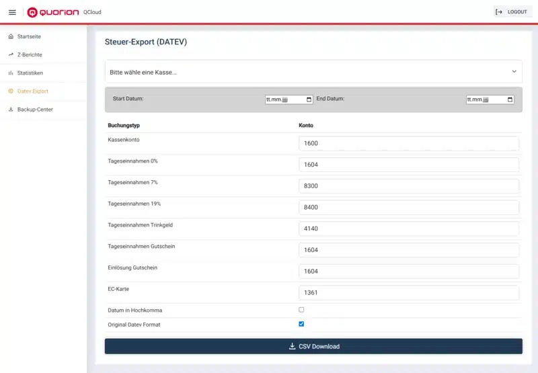
Task: Click the Steuer-Export (DATEV) heading
Action: (146, 42)
